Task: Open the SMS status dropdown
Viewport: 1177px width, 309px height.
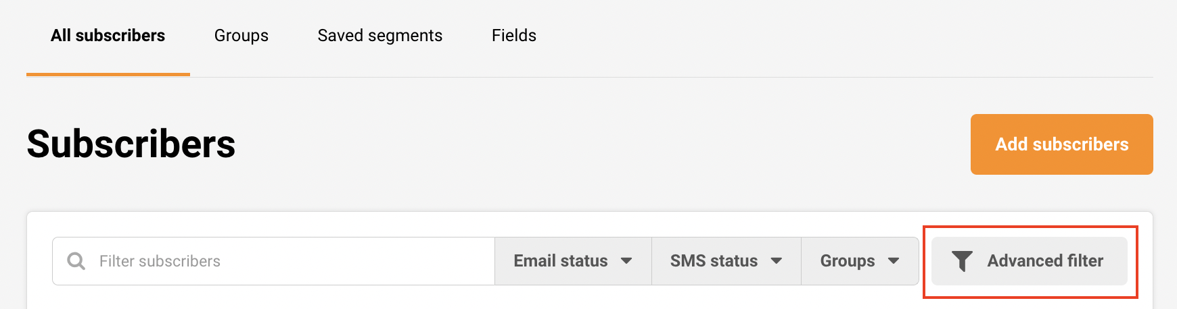Action: pos(726,261)
